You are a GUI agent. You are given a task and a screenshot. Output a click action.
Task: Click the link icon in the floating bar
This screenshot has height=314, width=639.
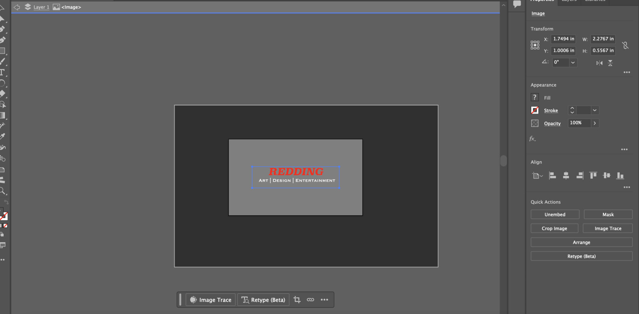point(310,300)
